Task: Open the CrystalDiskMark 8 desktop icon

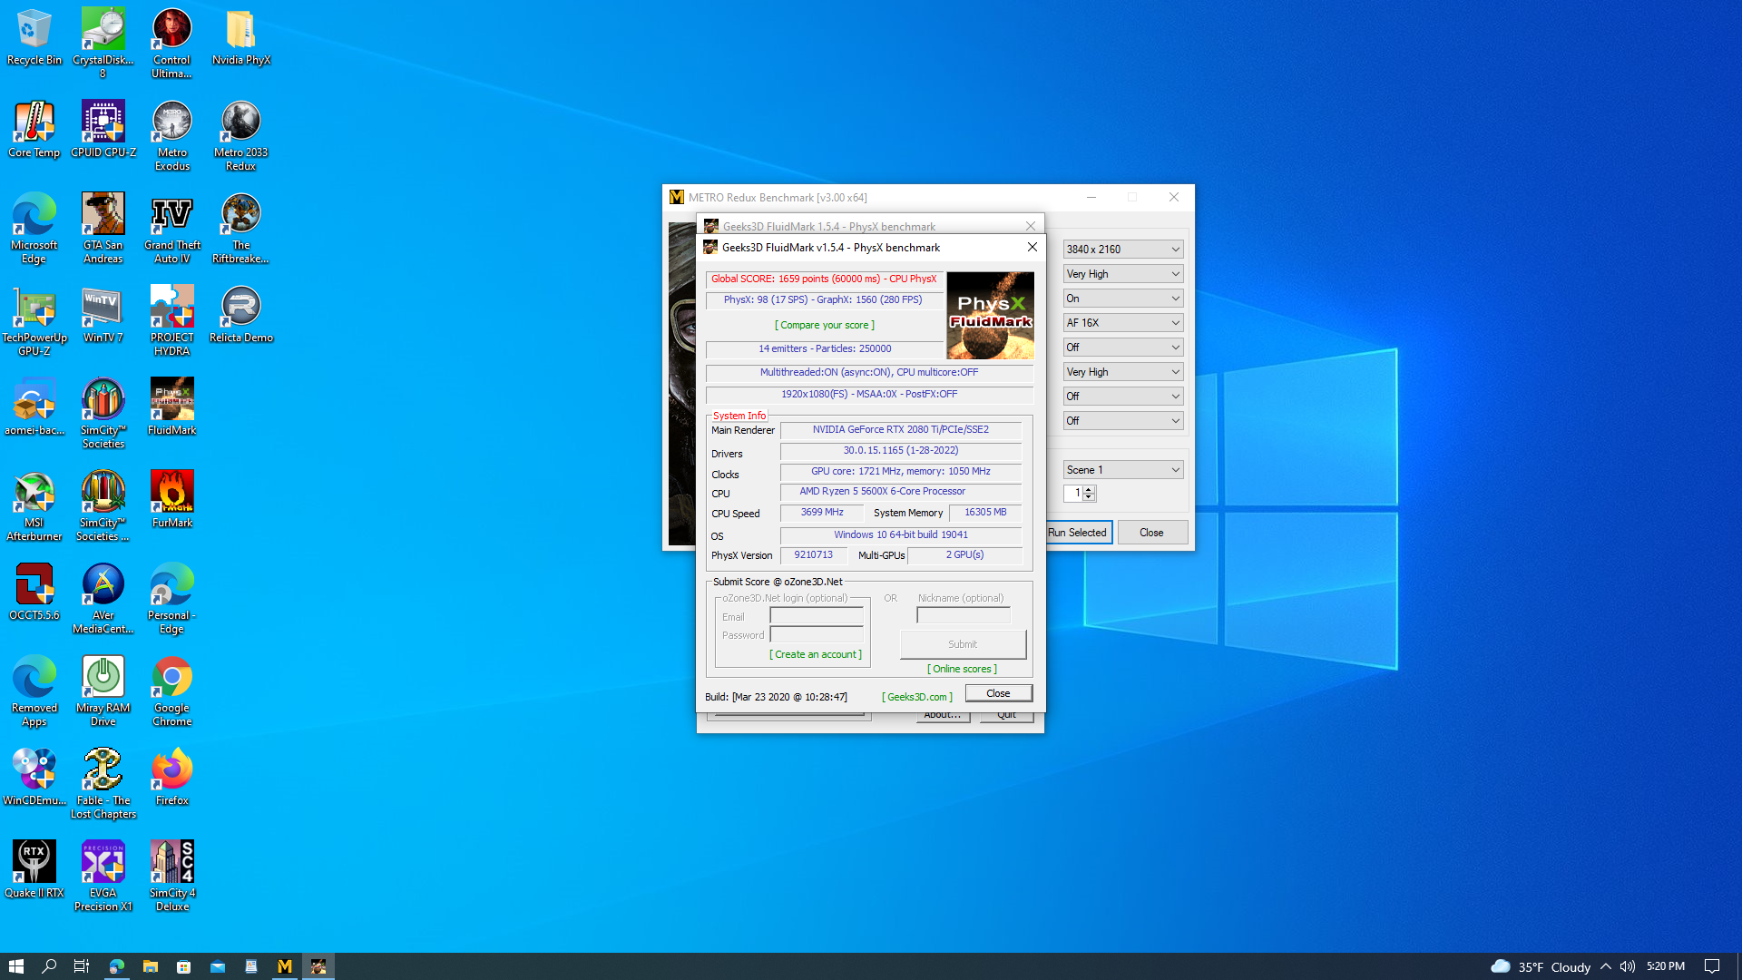Action: tap(103, 44)
